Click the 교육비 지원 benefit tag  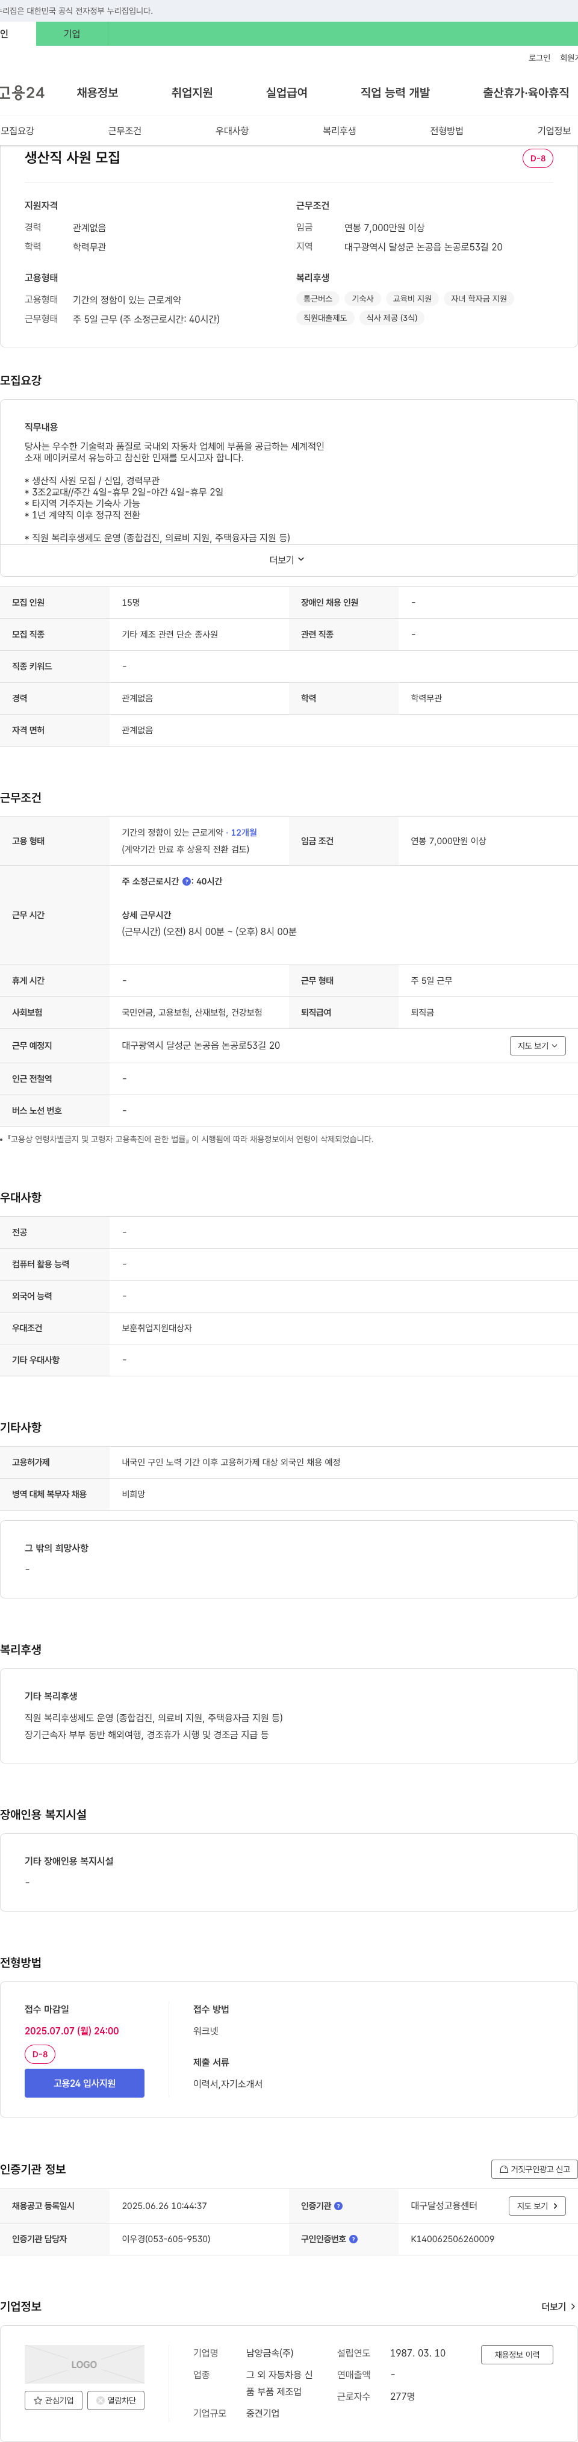(x=412, y=299)
